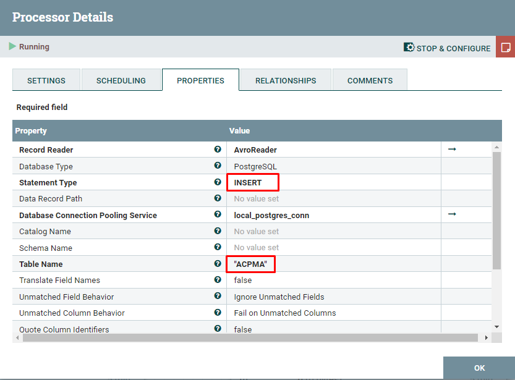The image size is (515, 380).
Task: Click the help icon beside Table Name
Action: 216,264
